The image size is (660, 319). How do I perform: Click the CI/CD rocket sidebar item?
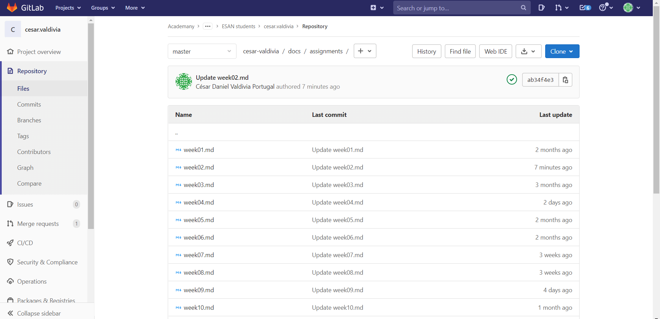click(25, 243)
